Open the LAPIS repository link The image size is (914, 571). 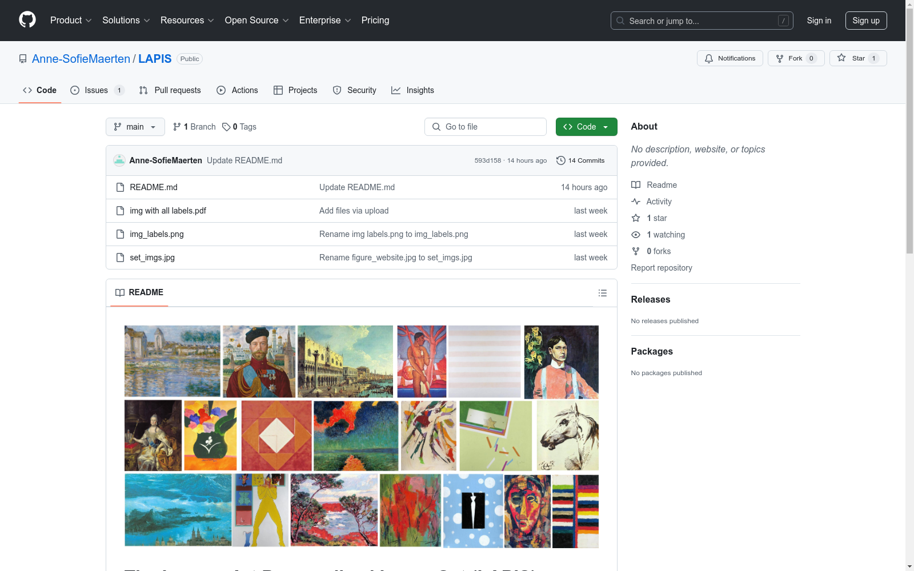[x=155, y=59]
